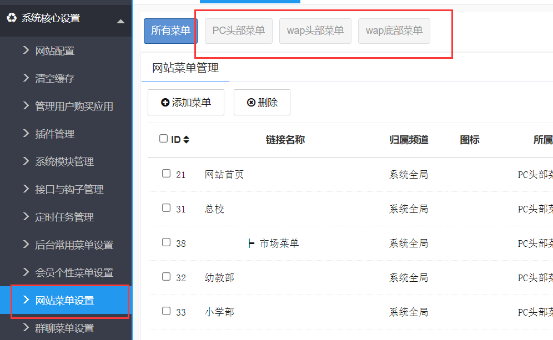The height and width of the screenshot is (340, 553).
Task: Toggle the select-all checkbox in header
Action: point(163,139)
